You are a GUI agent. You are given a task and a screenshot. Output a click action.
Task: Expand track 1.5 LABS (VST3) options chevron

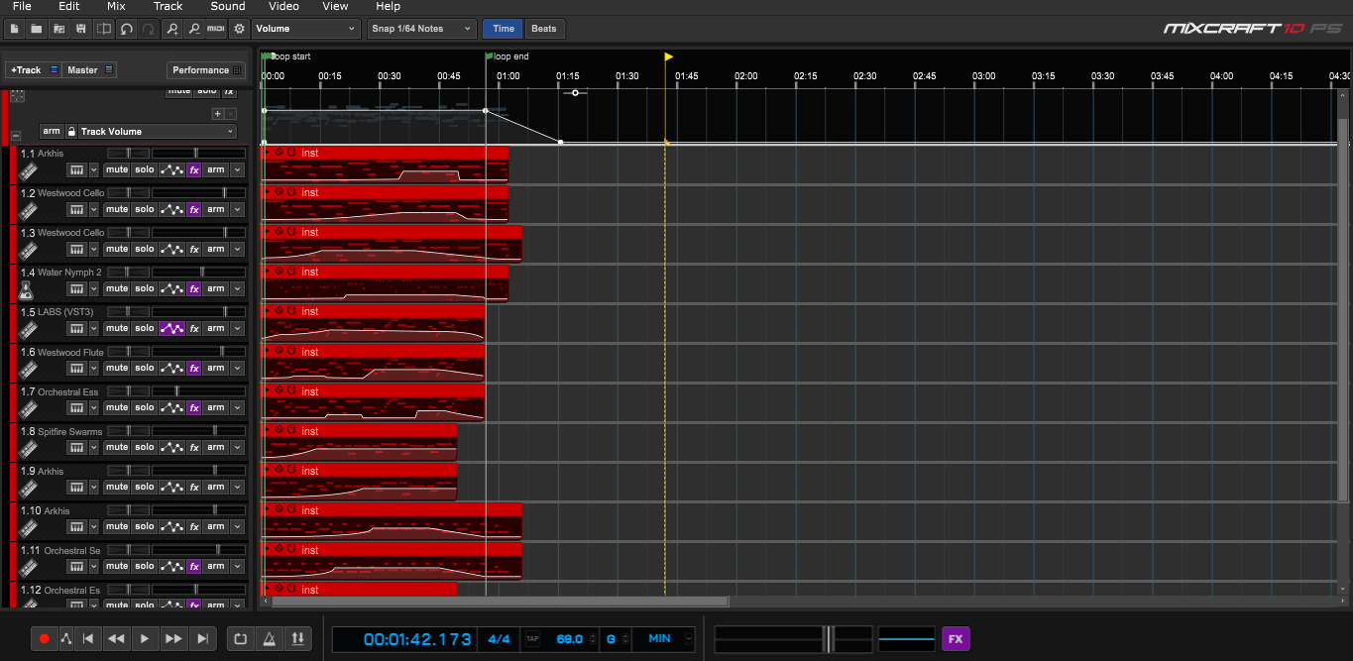[237, 328]
